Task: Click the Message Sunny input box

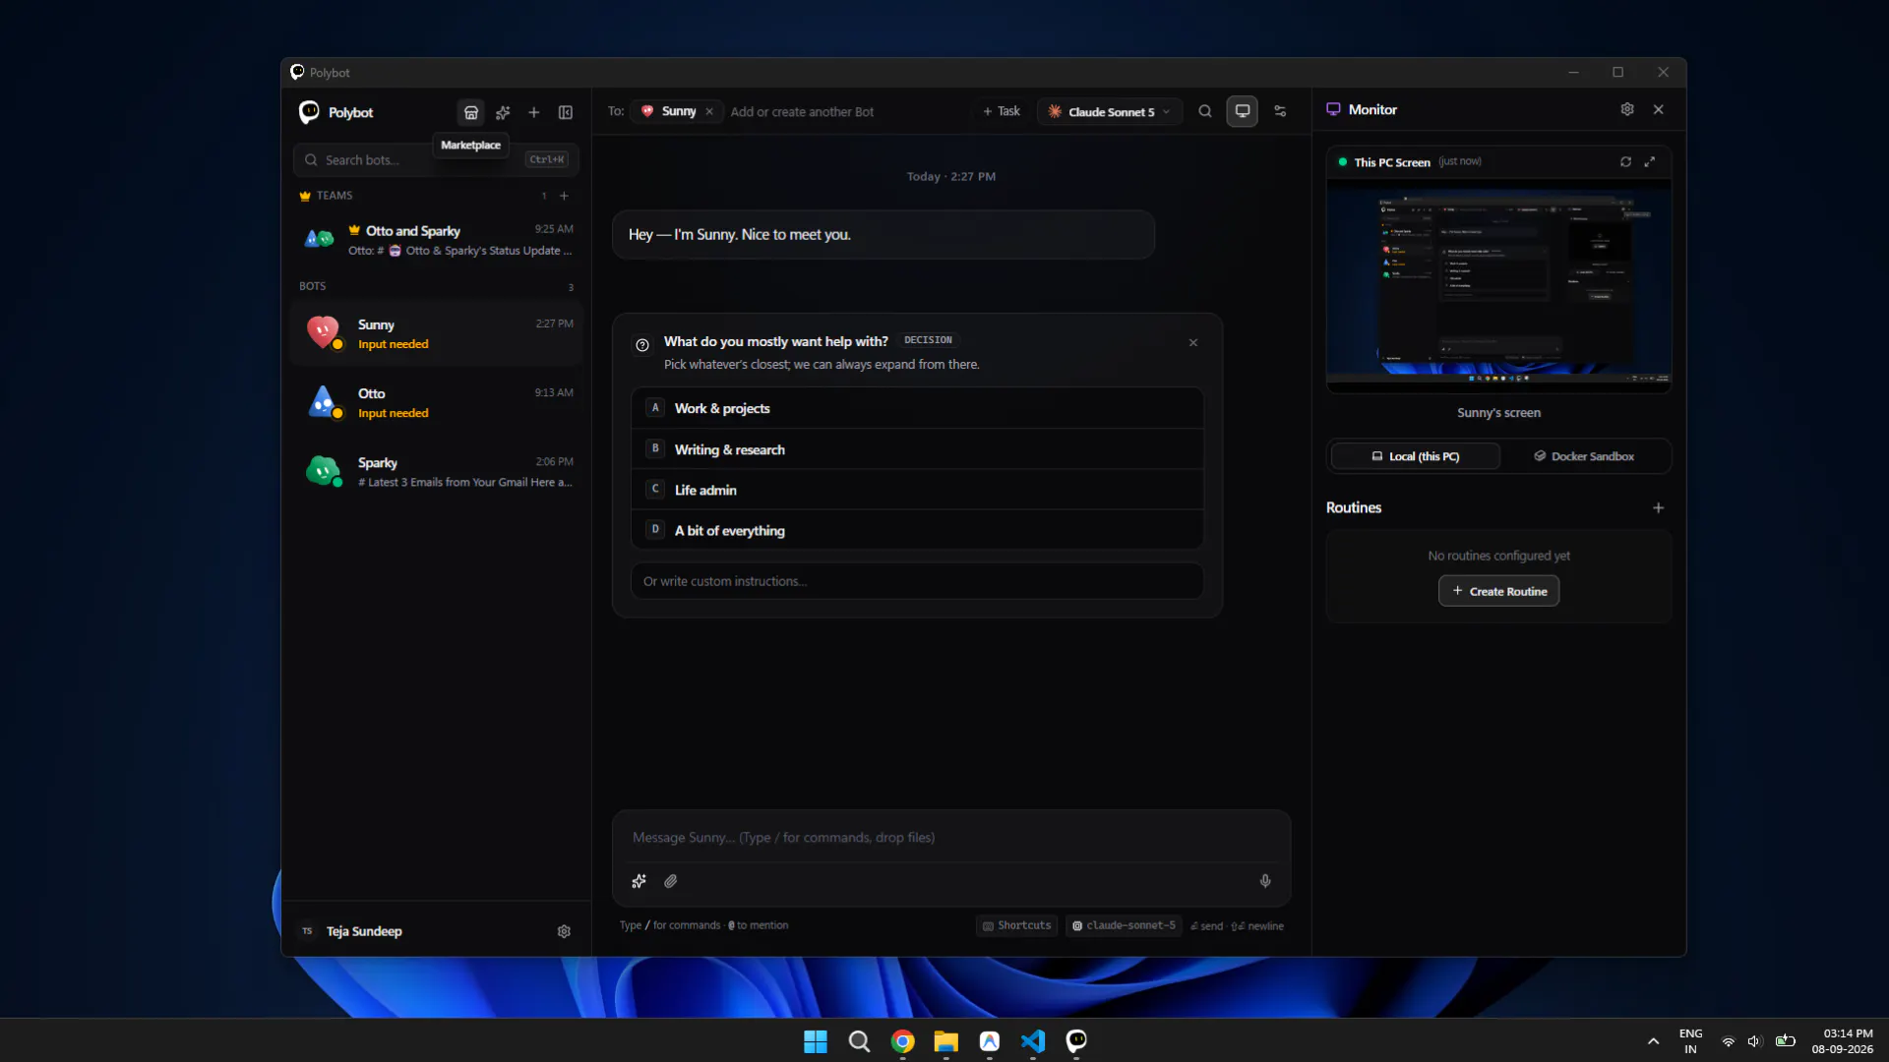Action: coord(950,838)
